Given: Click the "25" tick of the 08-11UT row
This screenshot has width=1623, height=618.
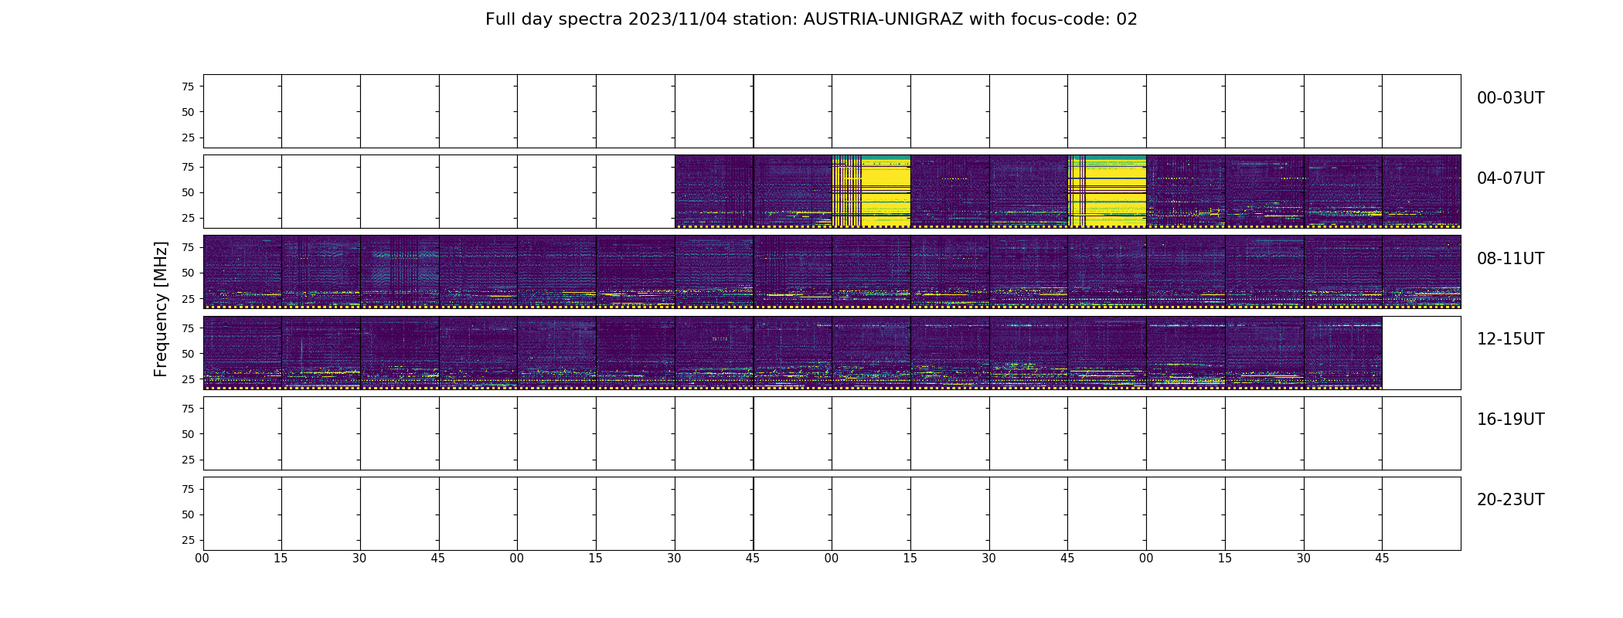Looking at the screenshot, I should click(x=188, y=298).
